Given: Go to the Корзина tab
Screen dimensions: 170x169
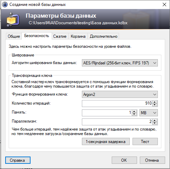Looking at the screenshot, I should click(x=78, y=36).
